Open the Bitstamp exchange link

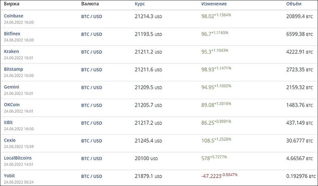coord(13,69)
